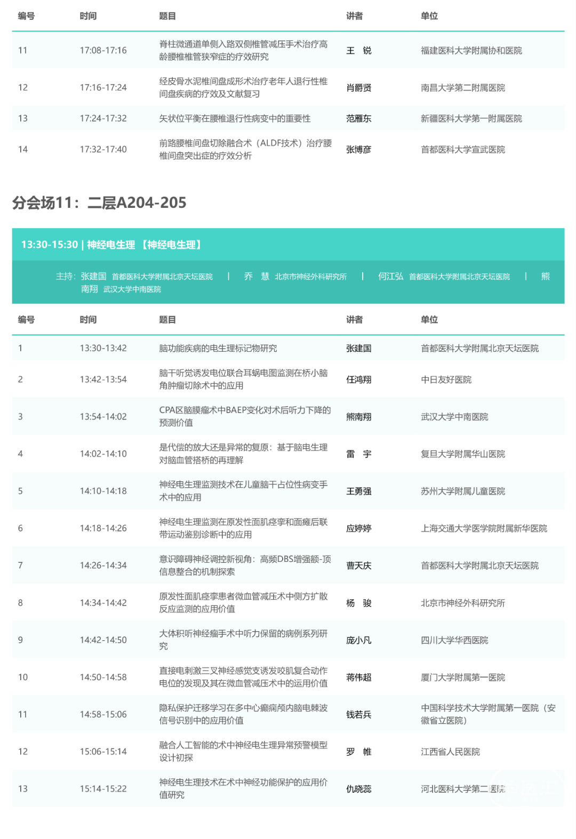576x839 pixels.
Task: Click time cell 15:06-15:14
Action: pos(103,752)
